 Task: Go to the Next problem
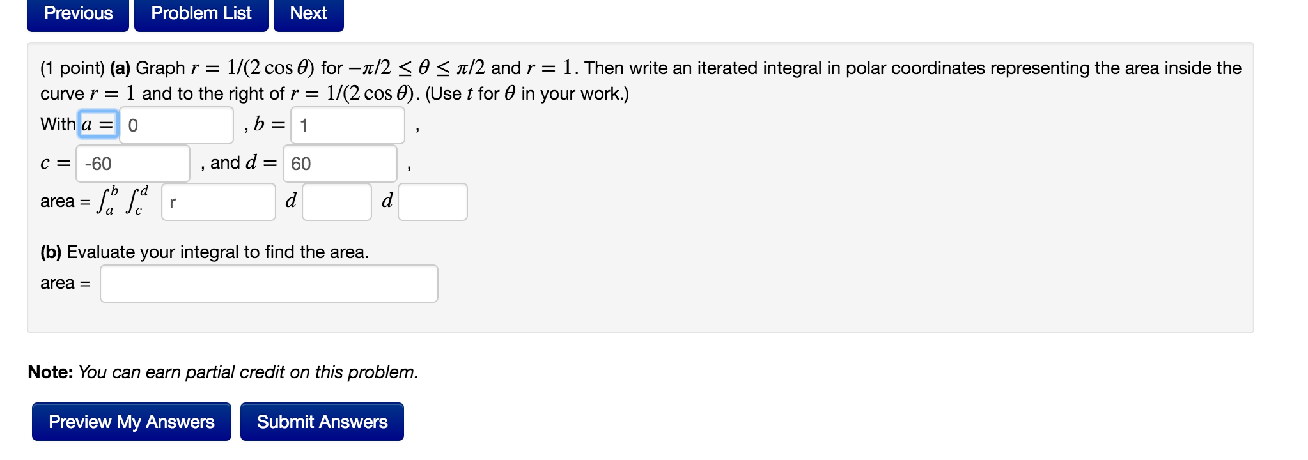point(308,13)
